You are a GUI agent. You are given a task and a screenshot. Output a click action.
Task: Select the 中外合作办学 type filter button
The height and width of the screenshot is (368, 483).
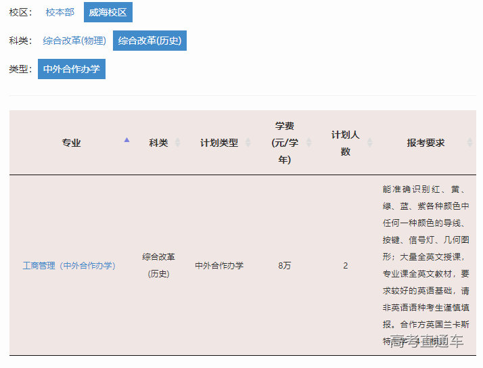click(71, 69)
